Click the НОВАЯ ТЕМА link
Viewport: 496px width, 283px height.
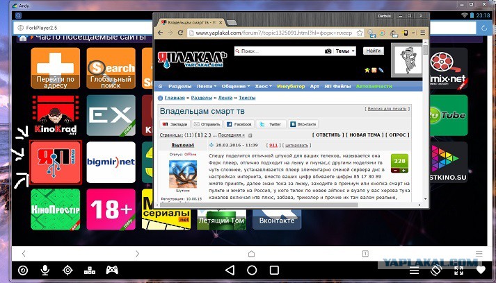tap(365, 135)
